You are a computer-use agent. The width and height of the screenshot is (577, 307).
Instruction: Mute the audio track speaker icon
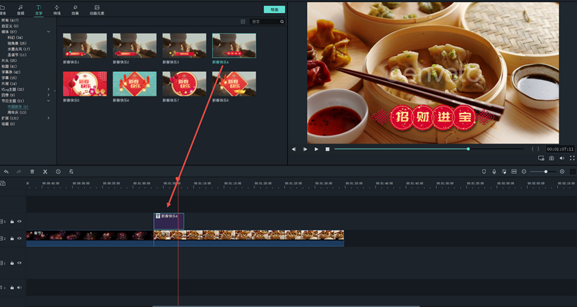point(19,288)
